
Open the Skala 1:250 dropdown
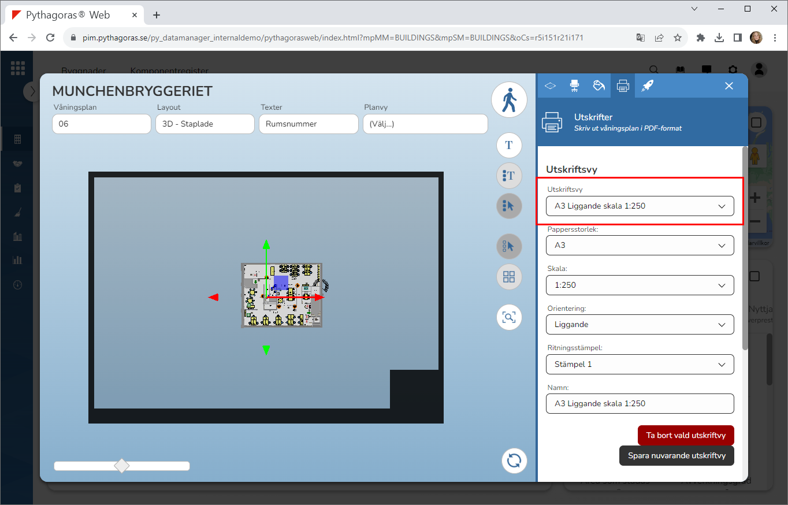[x=640, y=285]
